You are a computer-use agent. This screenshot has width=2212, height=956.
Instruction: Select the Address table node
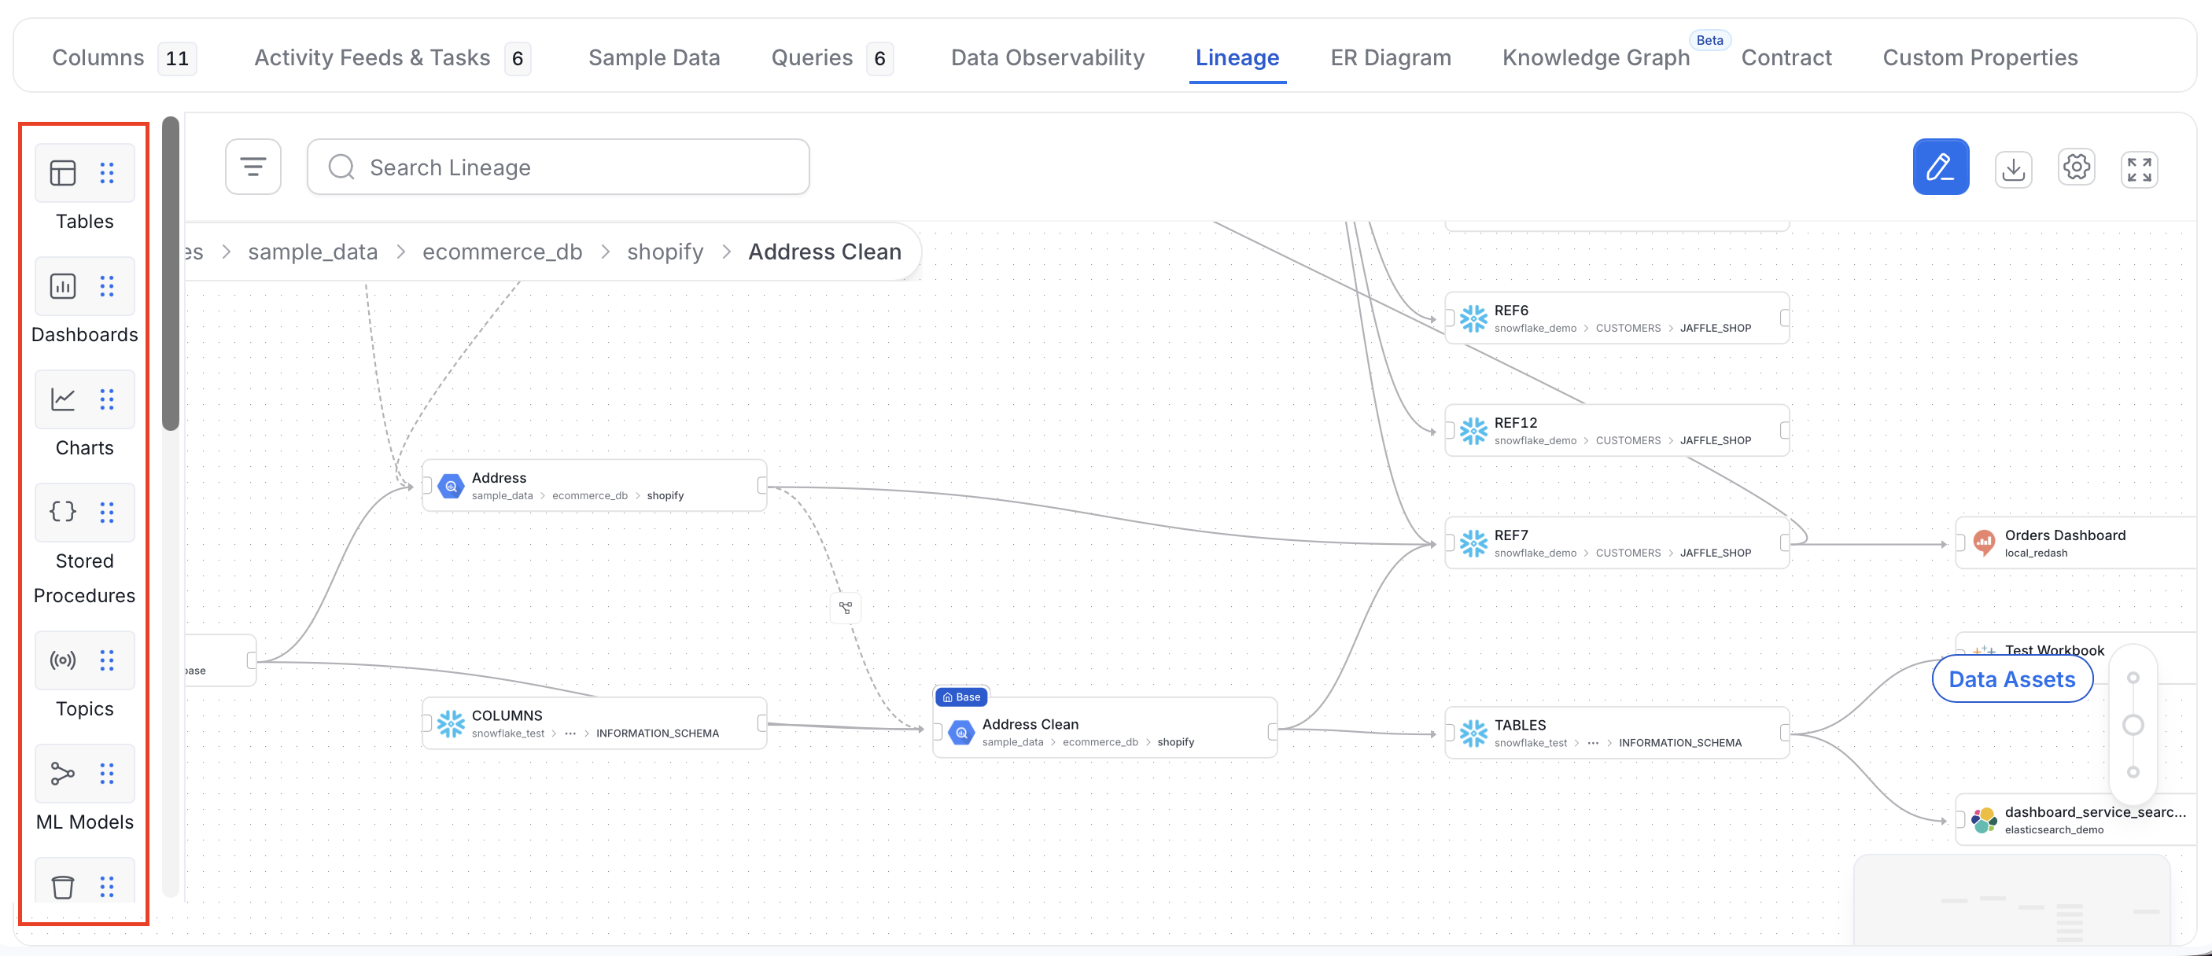[x=594, y=486]
